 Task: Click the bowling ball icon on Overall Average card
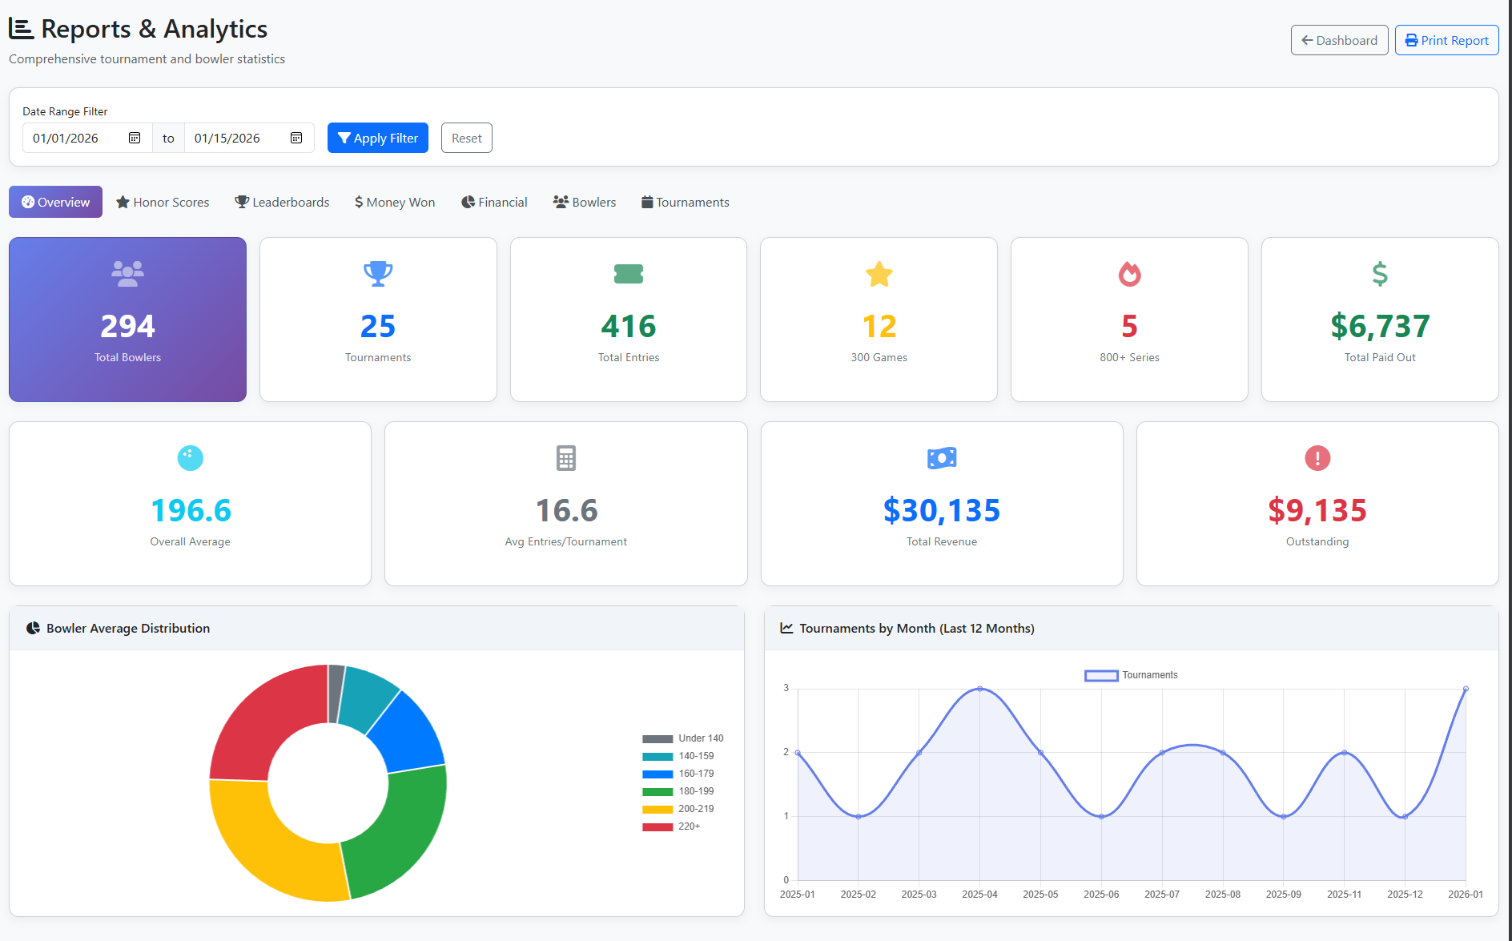[190, 458]
